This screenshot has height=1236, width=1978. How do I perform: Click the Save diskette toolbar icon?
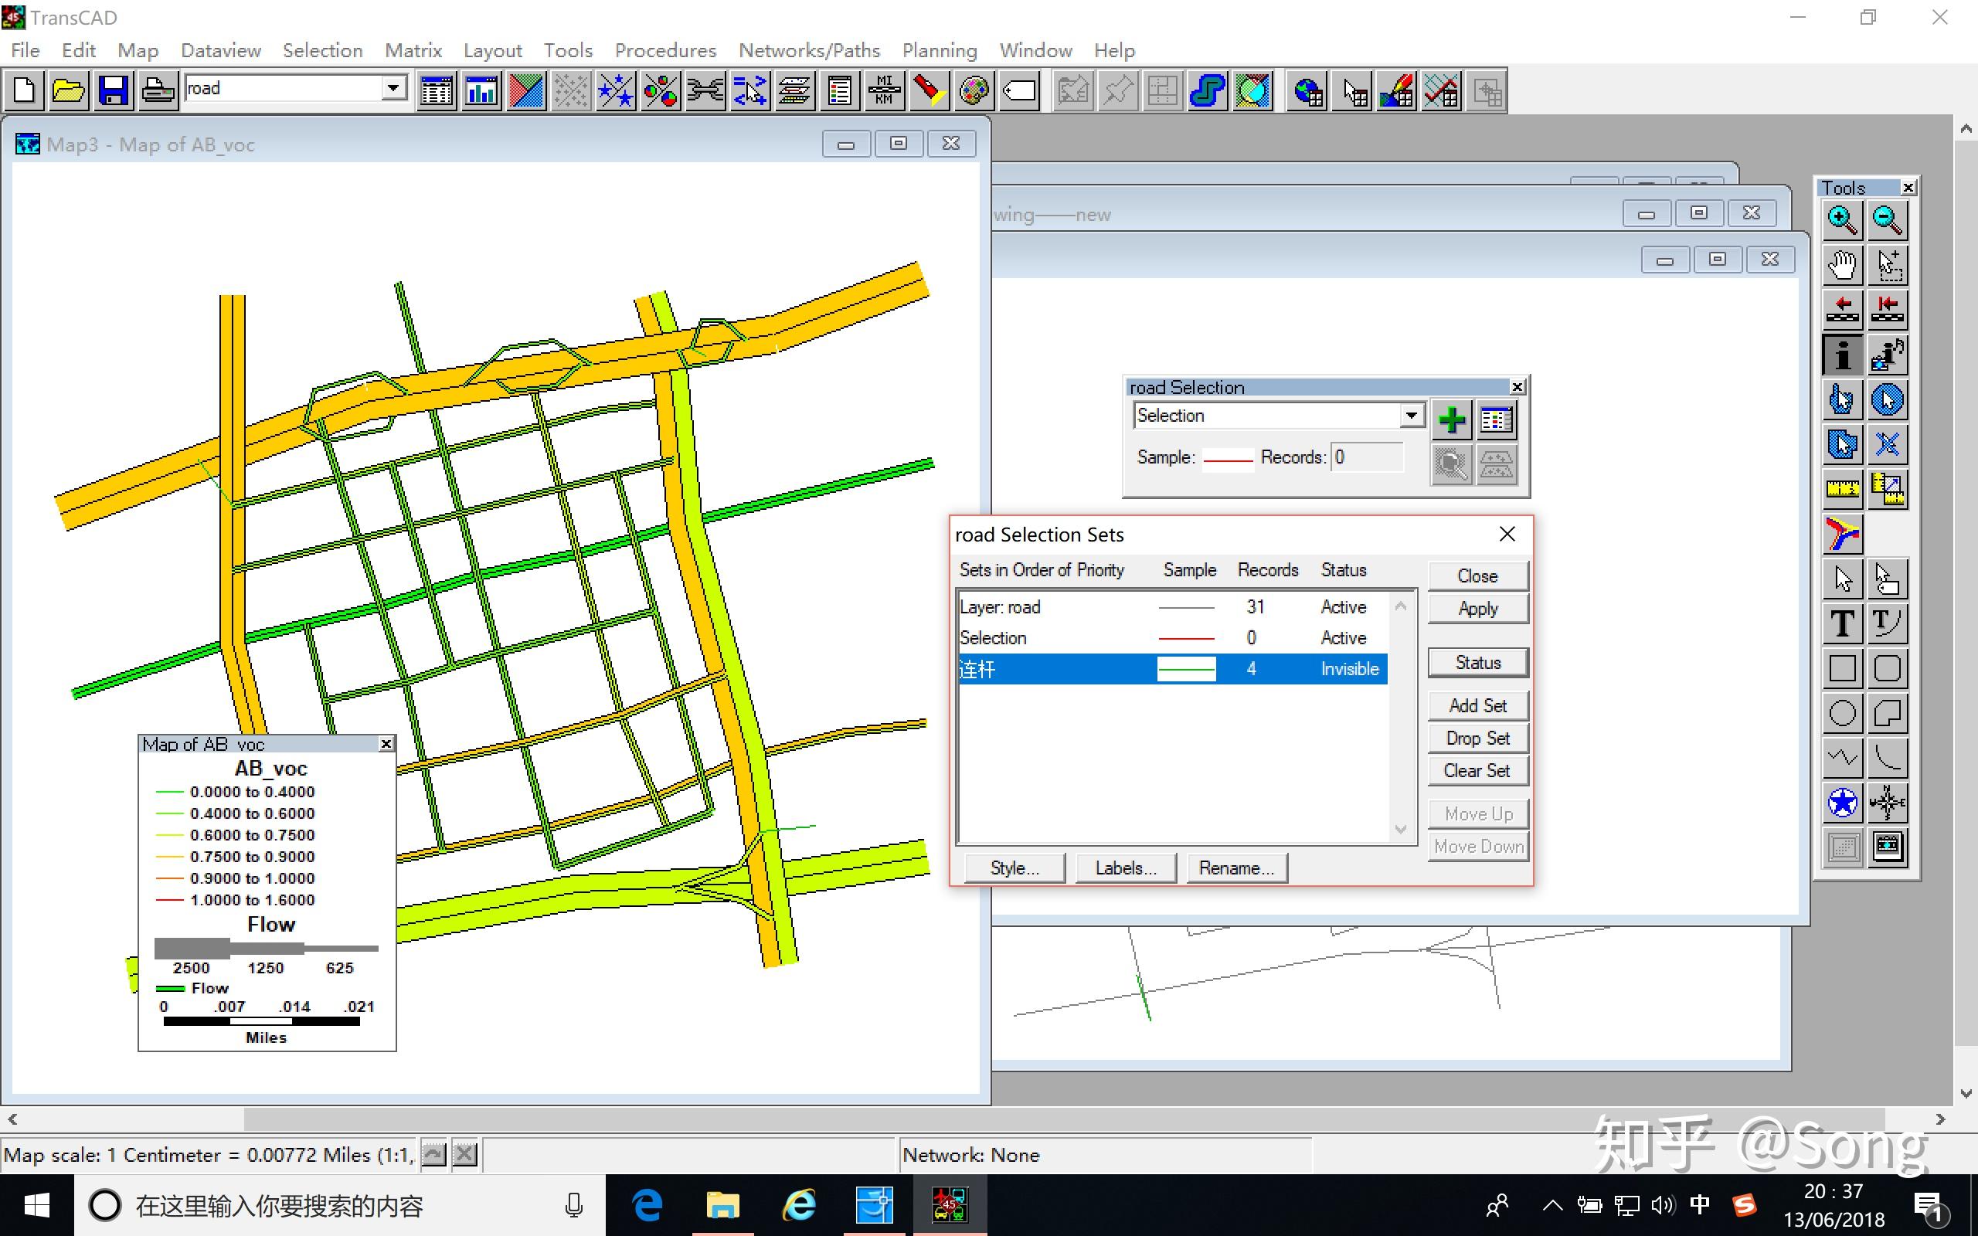tap(113, 90)
